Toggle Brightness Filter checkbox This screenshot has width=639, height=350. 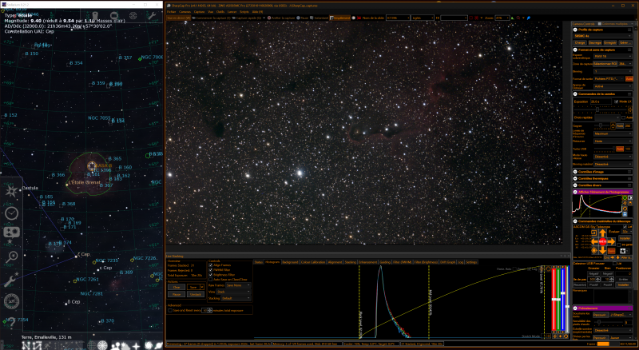pos(210,275)
